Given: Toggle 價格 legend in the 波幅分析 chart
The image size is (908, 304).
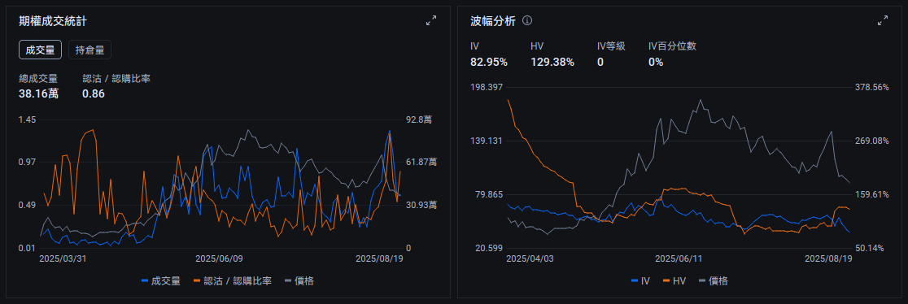Looking at the screenshot, I should coord(714,281).
